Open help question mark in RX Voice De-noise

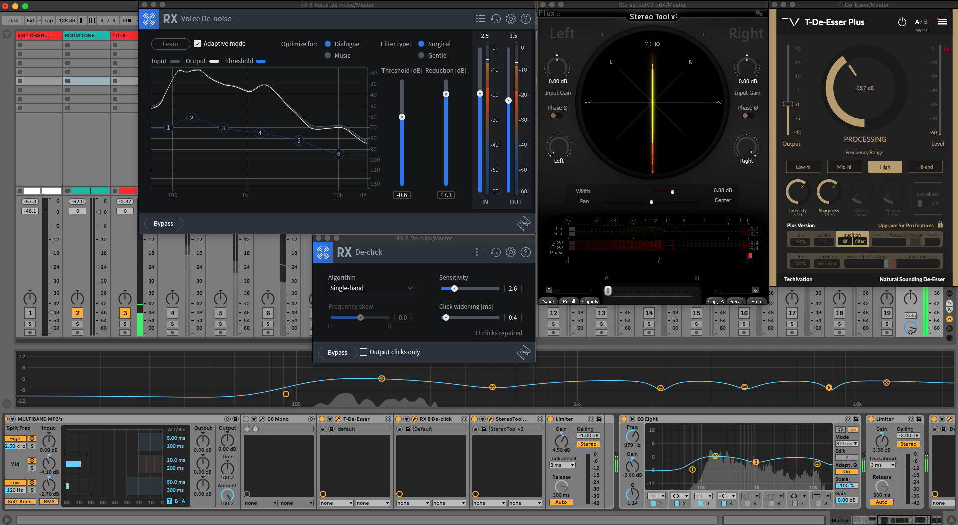pos(526,19)
